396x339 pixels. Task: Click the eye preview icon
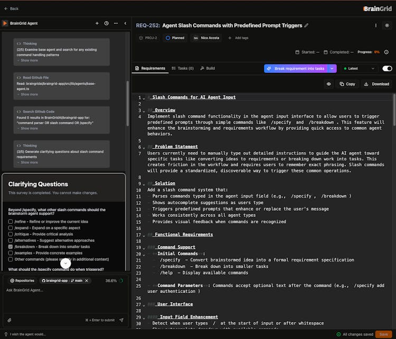pos(328,84)
